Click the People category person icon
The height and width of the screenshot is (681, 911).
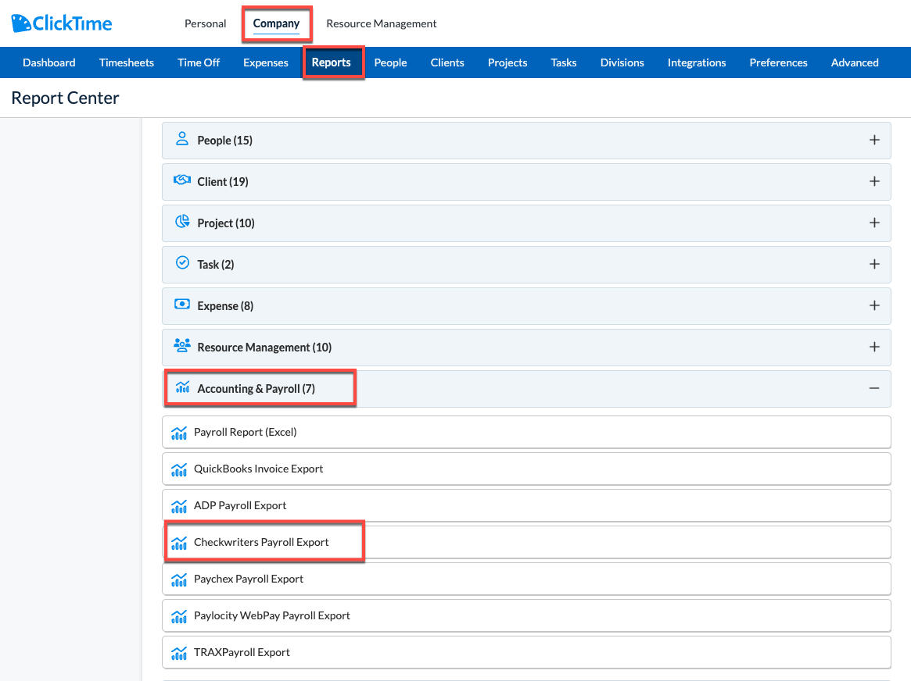point(182,139)
